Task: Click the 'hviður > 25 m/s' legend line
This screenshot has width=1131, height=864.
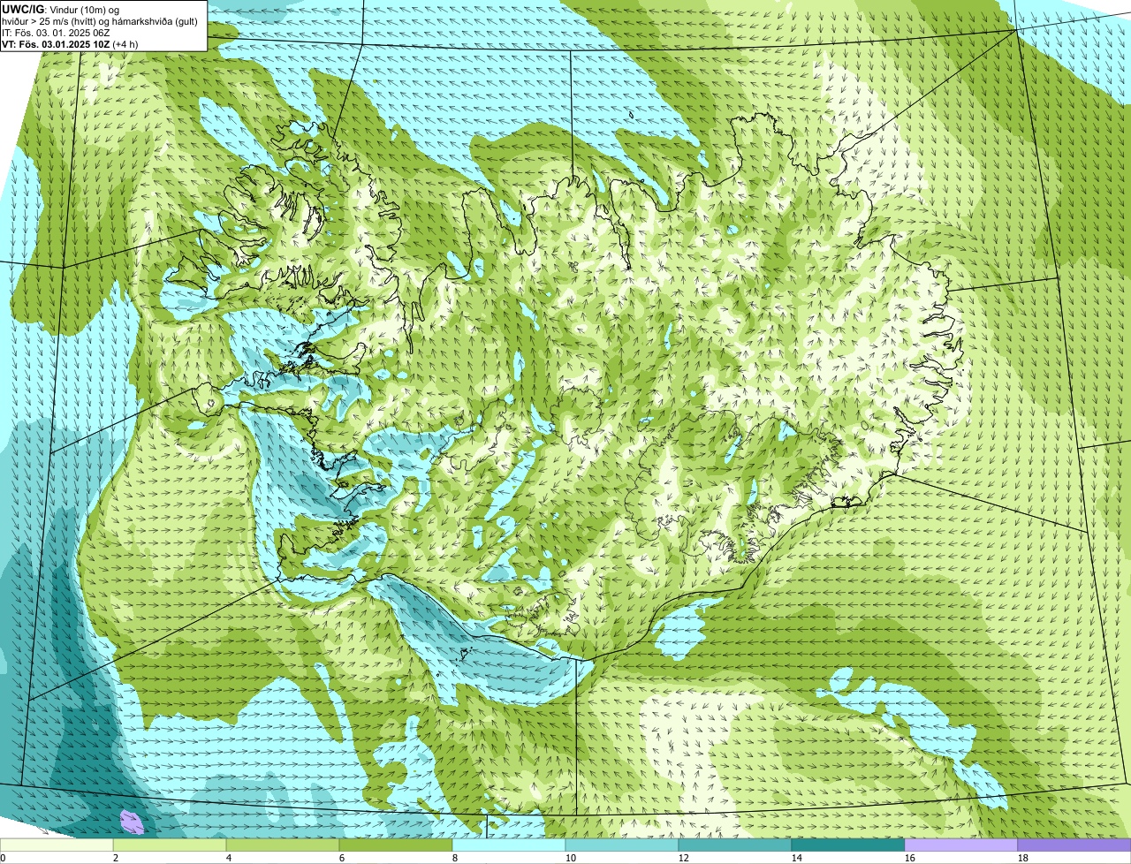Action: (x=100, y=20)
